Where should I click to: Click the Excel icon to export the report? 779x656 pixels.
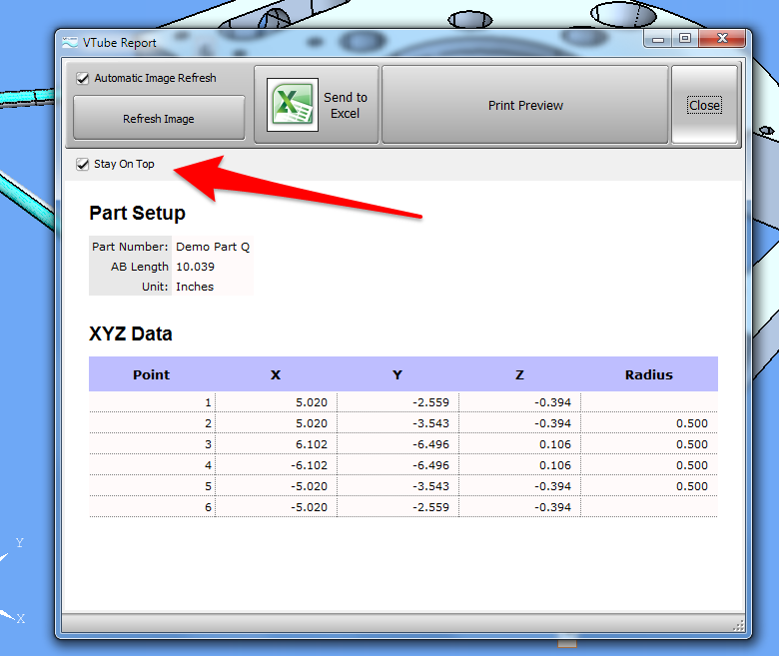point(293,105)
